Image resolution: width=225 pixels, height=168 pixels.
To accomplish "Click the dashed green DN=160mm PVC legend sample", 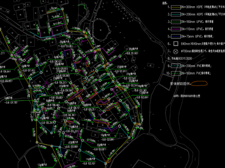I will click(176, 73).
